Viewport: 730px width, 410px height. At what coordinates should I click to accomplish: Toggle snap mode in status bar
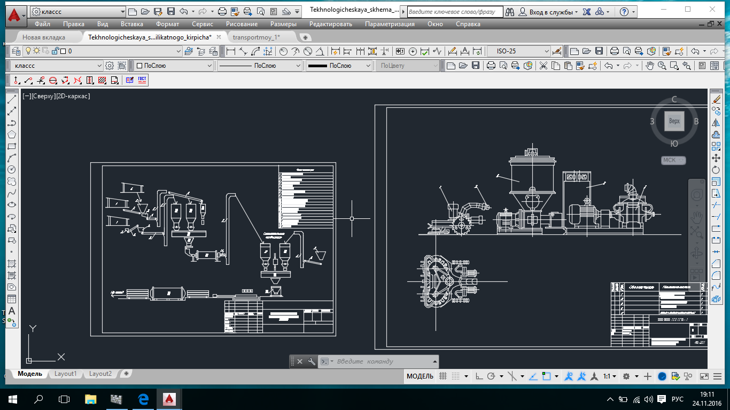pyautogui.click(x=456, y=376)
